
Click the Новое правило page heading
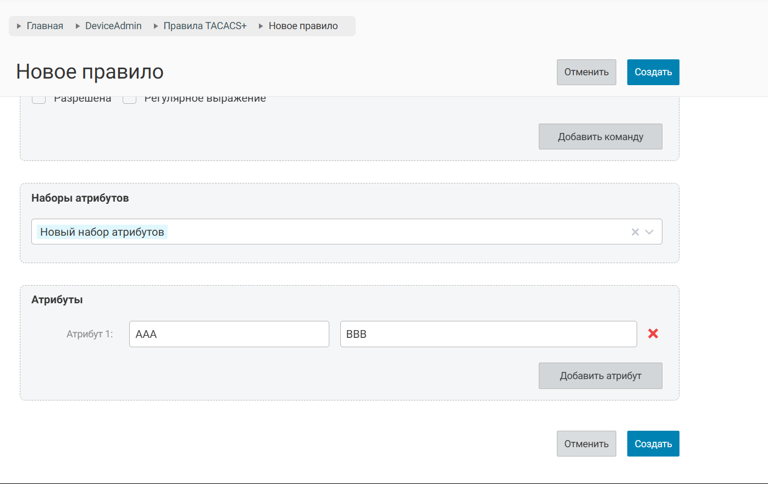[x=90, y=71]
